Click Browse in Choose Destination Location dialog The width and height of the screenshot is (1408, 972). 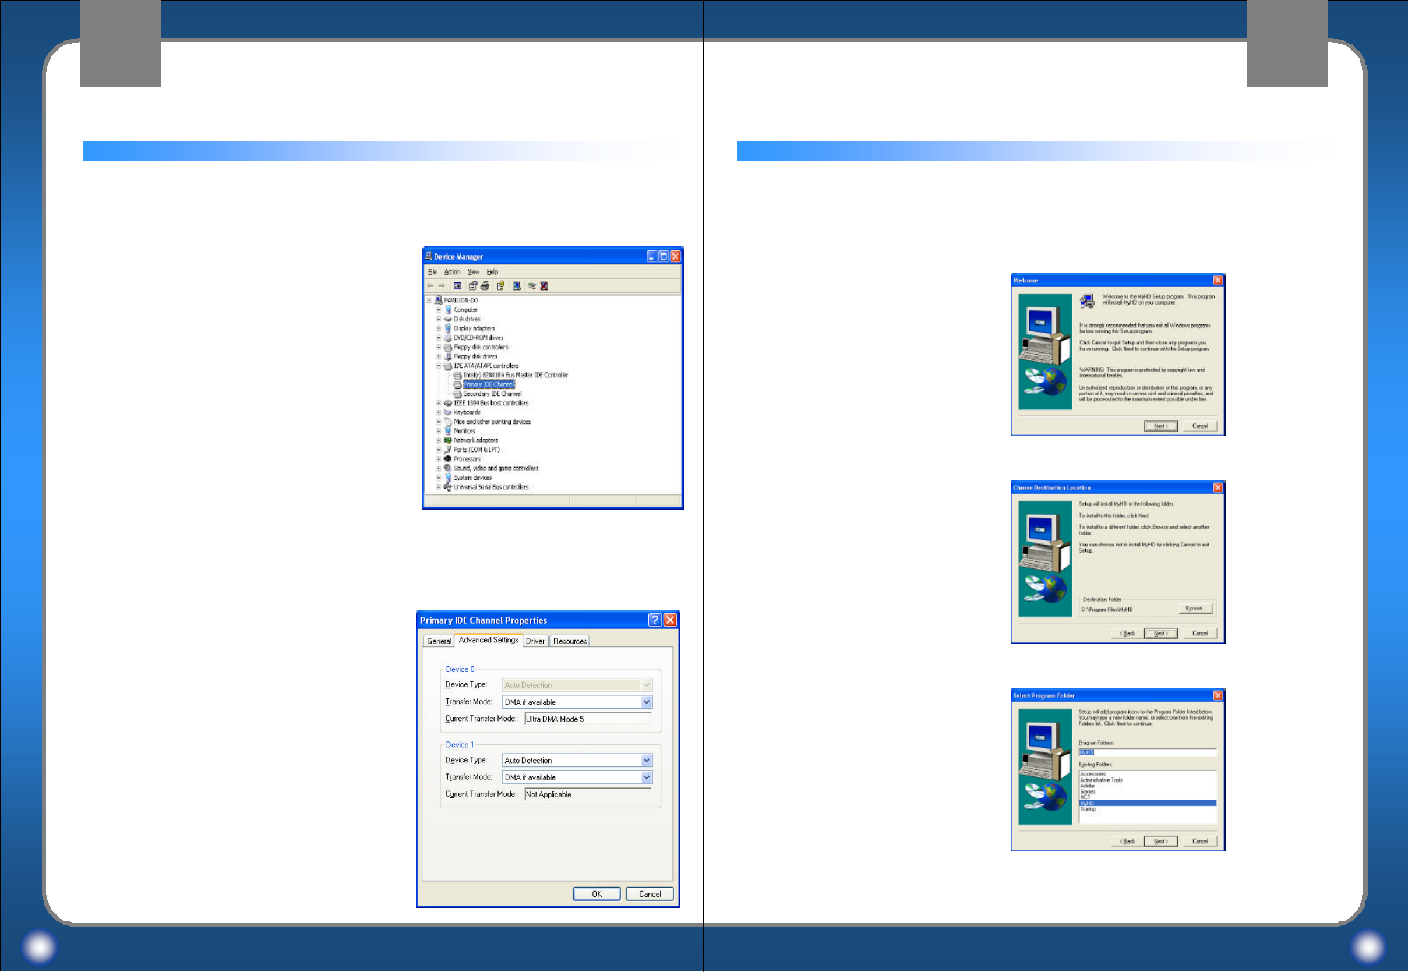[x=1195, y=609]
